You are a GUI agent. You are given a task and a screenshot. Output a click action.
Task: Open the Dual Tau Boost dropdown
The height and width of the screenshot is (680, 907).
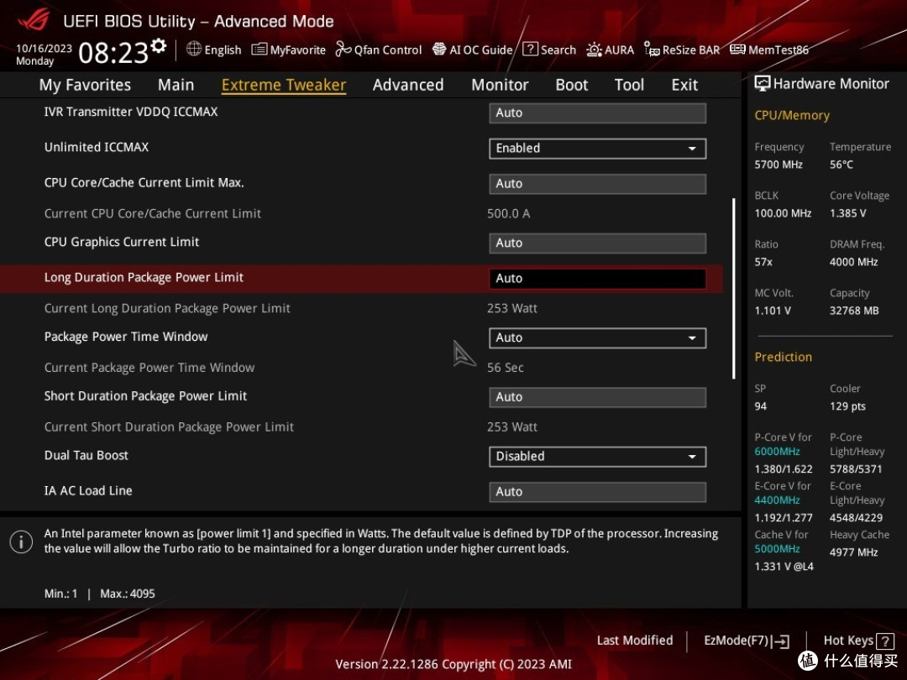coord(598,457)
